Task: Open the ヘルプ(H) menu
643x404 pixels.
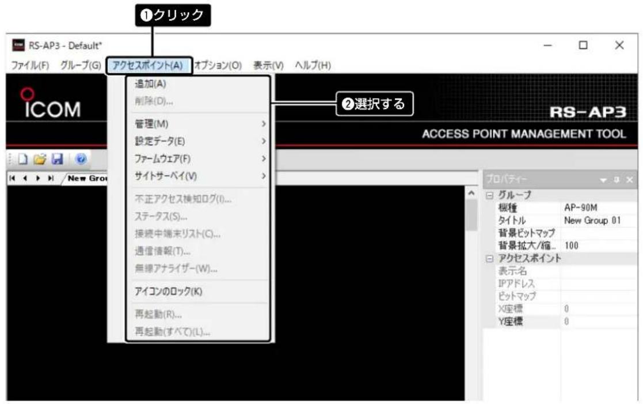Action: tap(313, 65)
